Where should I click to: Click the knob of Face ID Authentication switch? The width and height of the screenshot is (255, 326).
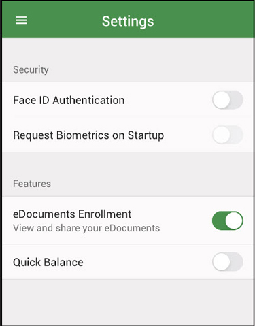tap(222, 100)
